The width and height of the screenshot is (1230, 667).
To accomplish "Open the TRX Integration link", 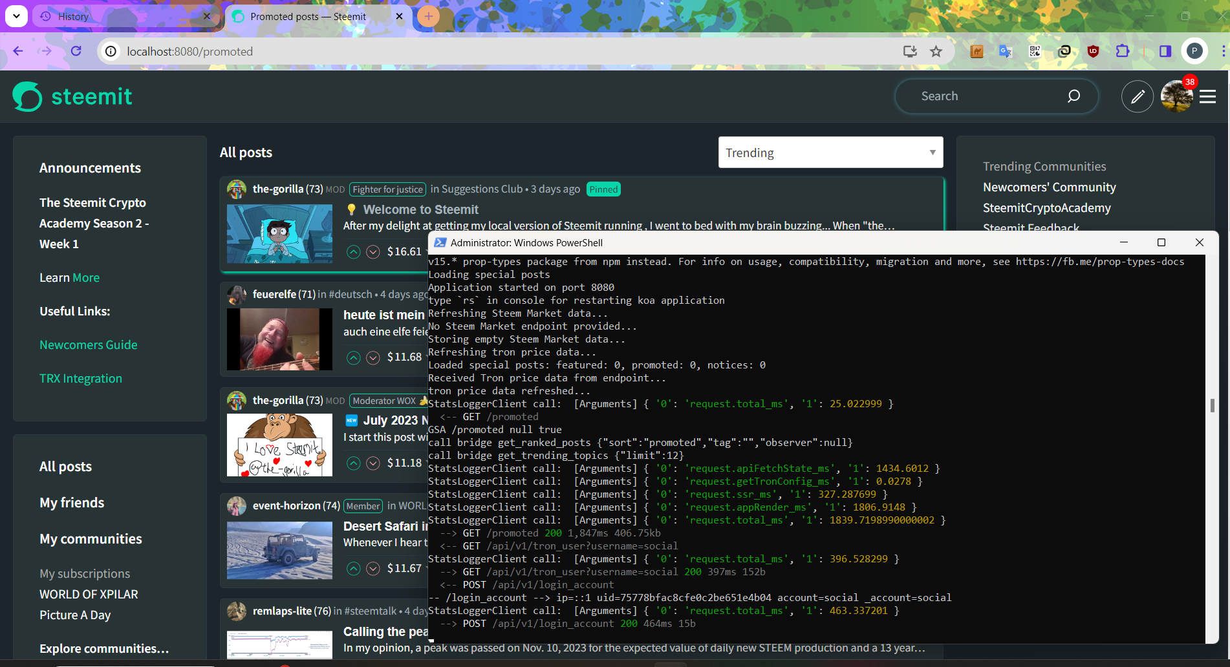I will (x=81, y=378).
